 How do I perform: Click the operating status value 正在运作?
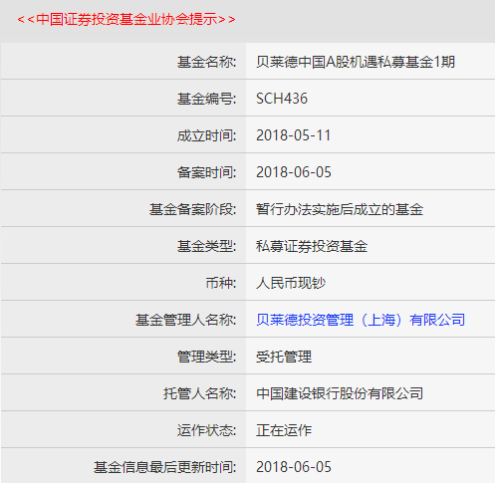click(x=284, y=430)
